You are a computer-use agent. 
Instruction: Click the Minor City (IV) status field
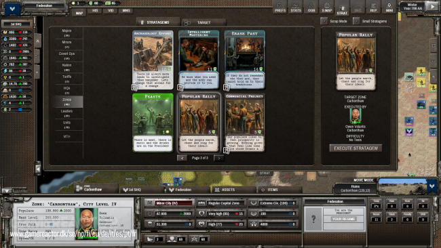pos(170,203)
